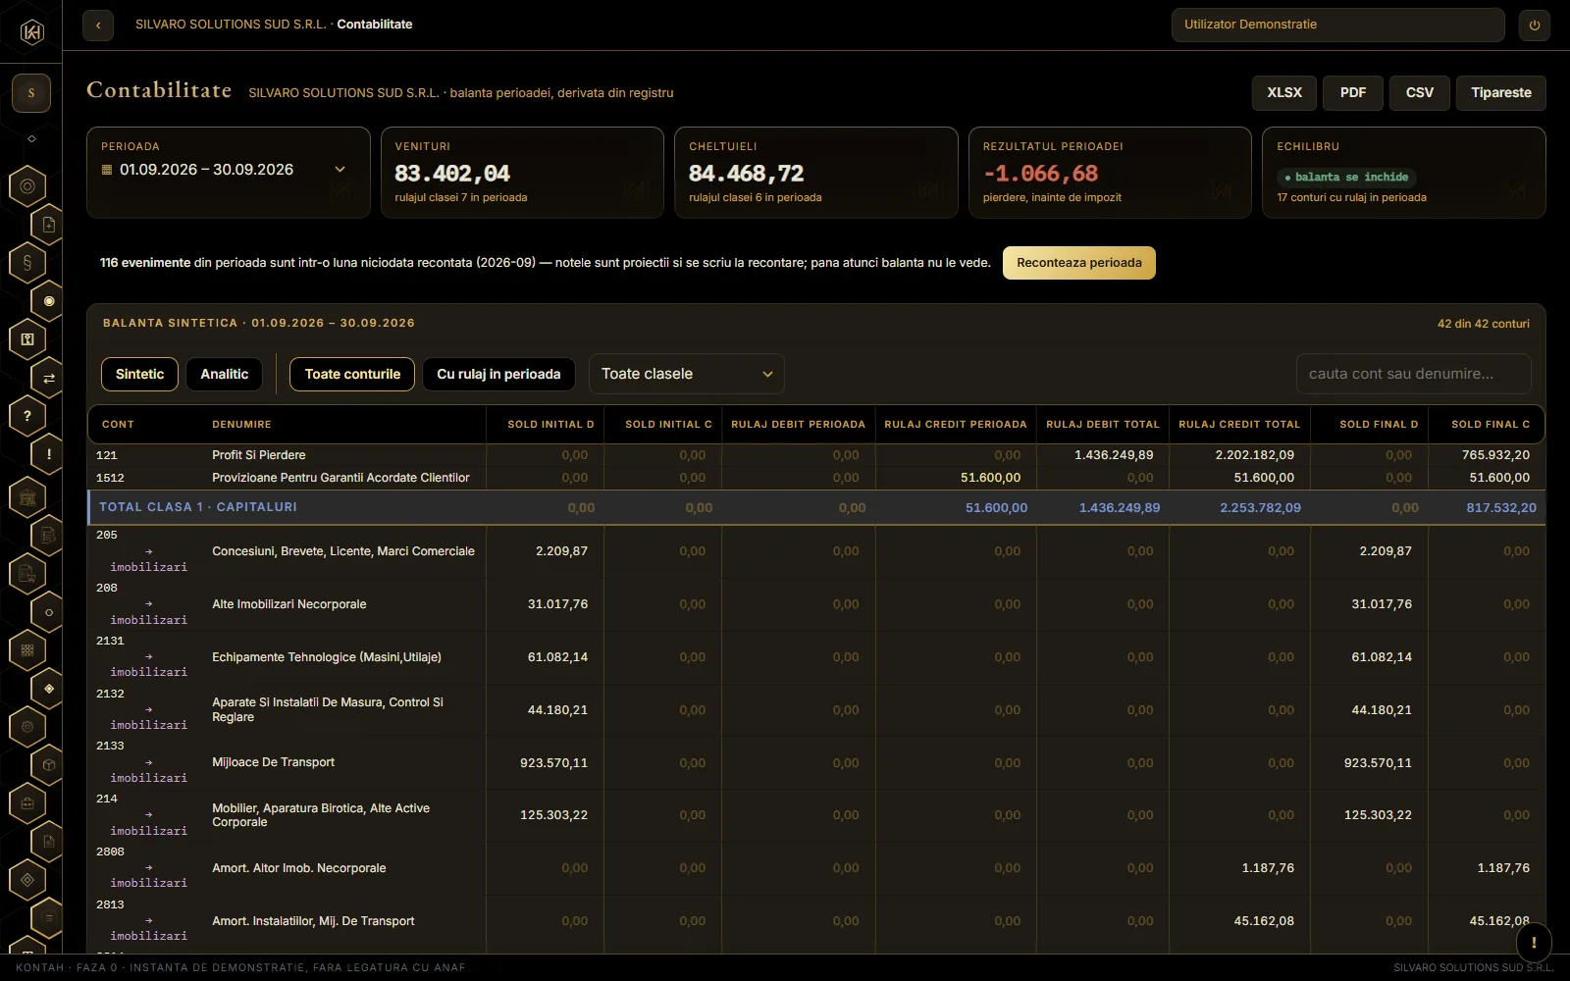Screen dimensions: 1570x981
Task: Open the new document hexagon icon
Action: pos(49,225)
